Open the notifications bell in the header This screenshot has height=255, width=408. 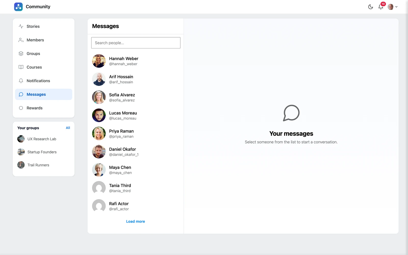click(381, 7)
